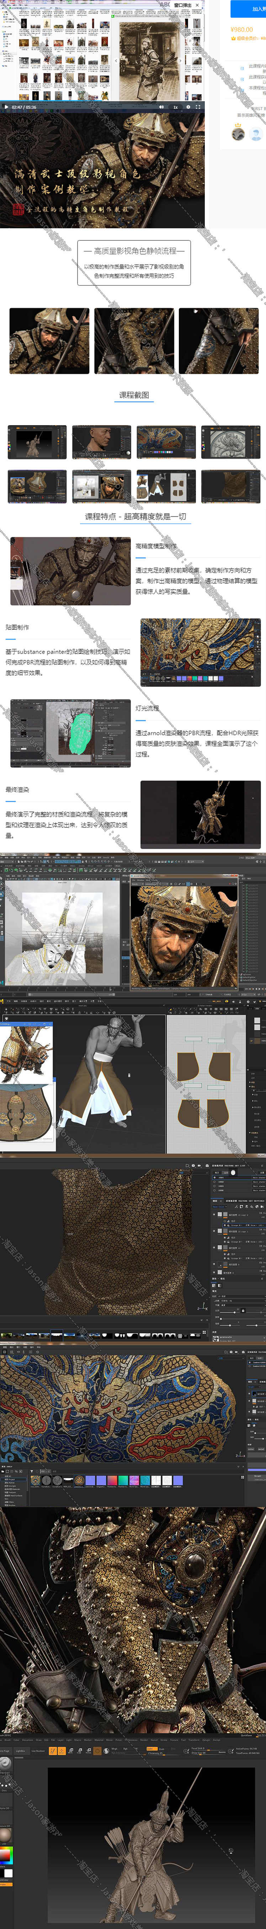Viewport: 266px width, 1929px height.
Task: Select the 窗口弹出 tab
Action: coord(182,5)
